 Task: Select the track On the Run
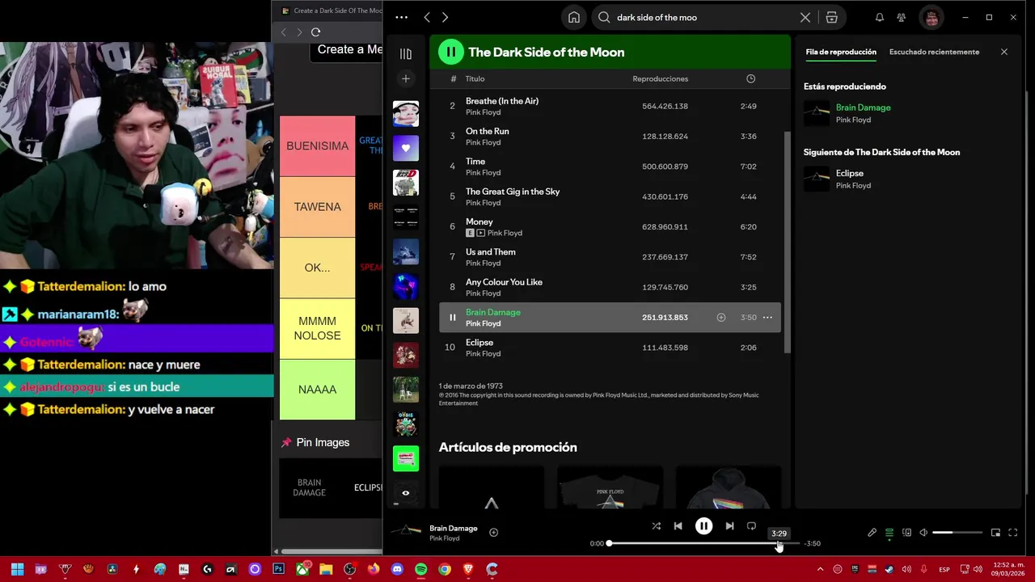click(x=610, y=136)
